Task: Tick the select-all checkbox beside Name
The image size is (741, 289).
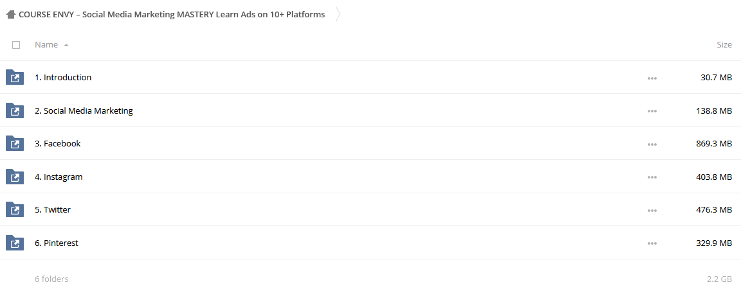Action: (16, 45)
